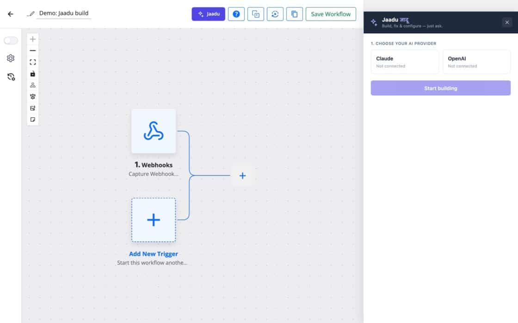The width and height of the screenshot is (518, 323).
Task: Click the clone workflow icon button
Action: tap(256, 14)
